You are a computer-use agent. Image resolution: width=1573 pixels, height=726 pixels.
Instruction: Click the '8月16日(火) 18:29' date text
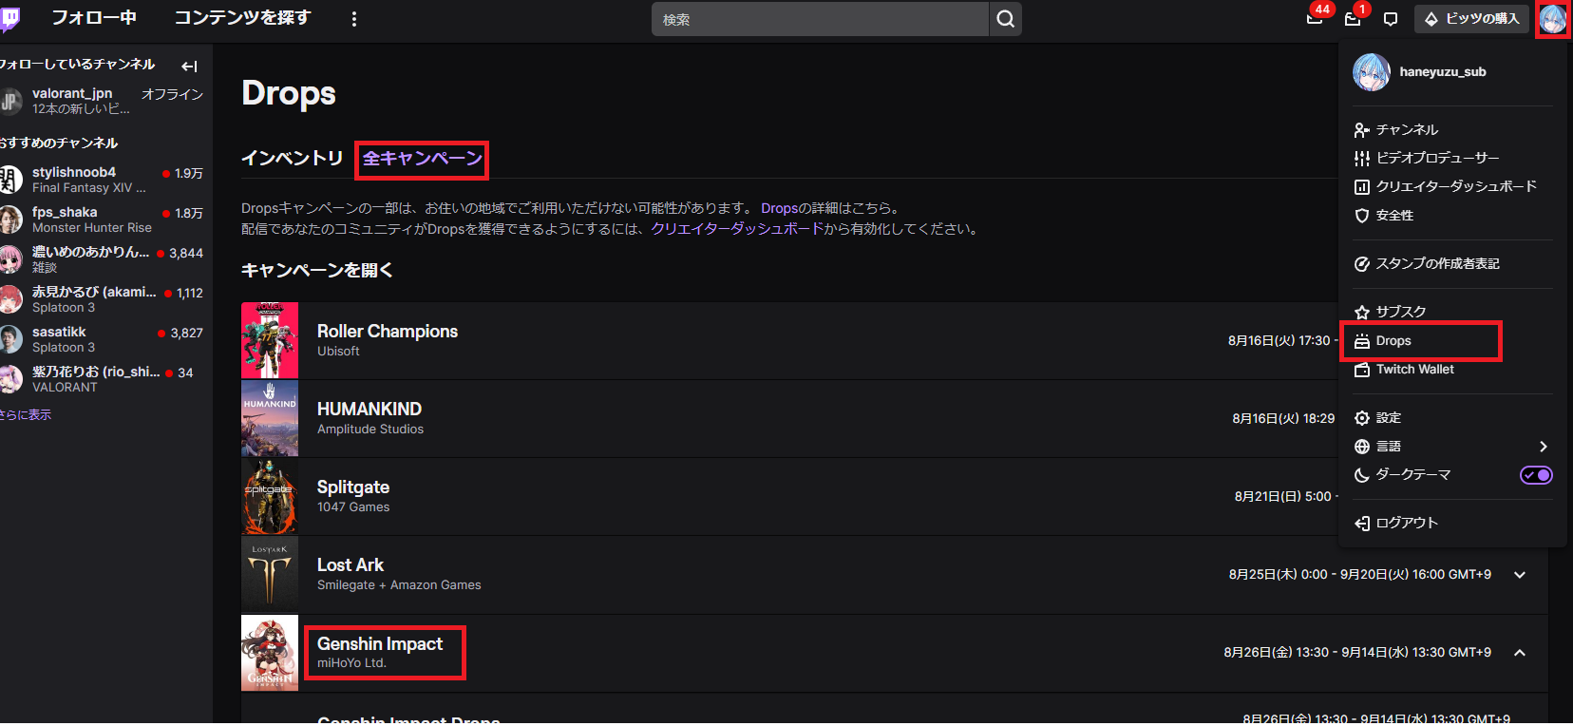tap(1283, 419)
